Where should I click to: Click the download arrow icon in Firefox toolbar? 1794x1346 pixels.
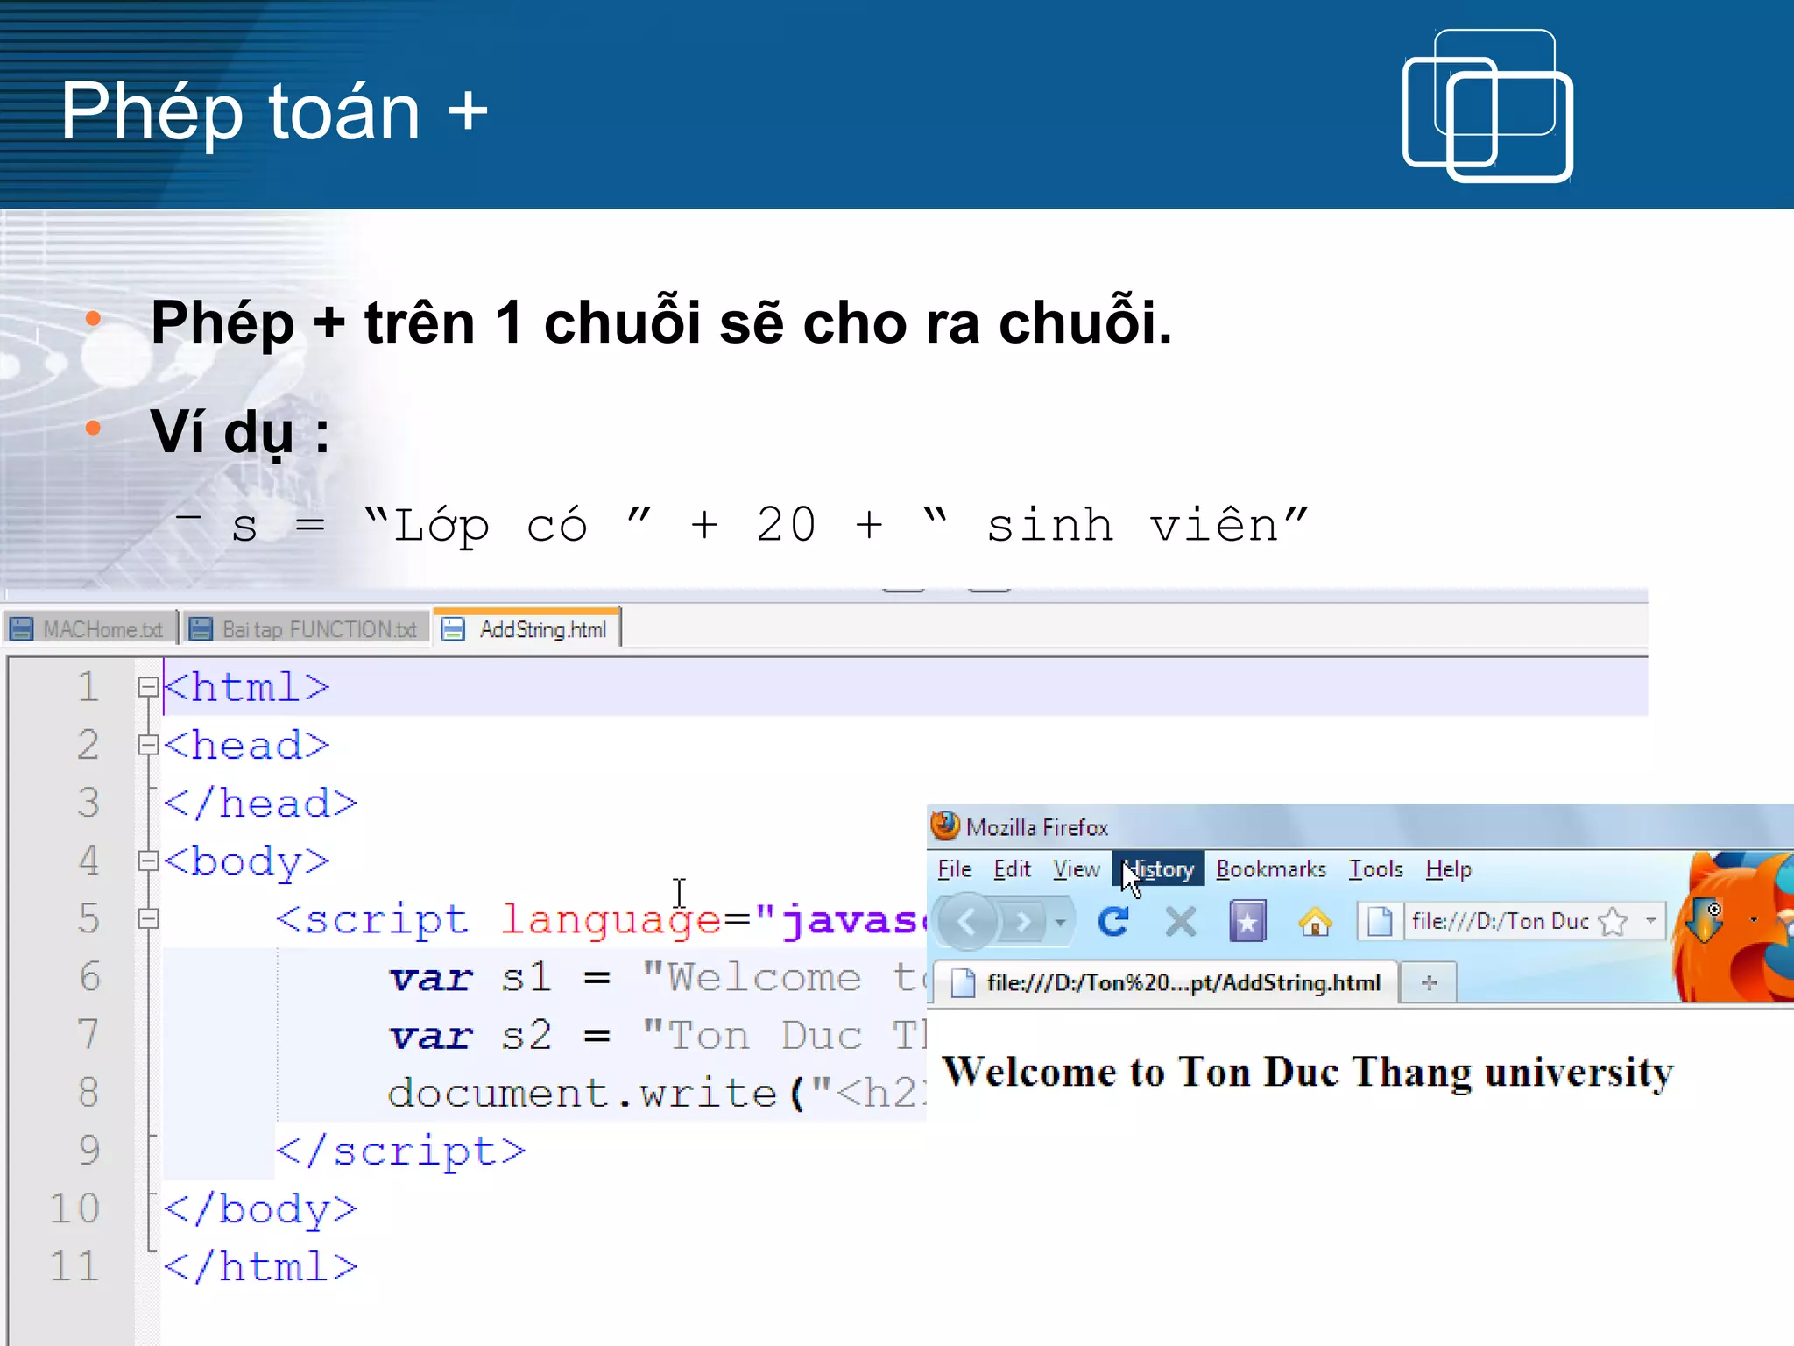click(x=1706, y=922)
